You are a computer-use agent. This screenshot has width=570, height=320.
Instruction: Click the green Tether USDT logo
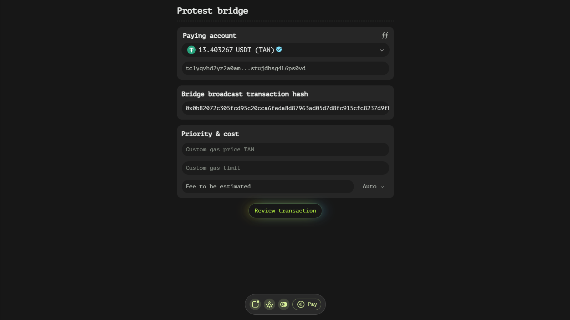click(x=191, y=50)
